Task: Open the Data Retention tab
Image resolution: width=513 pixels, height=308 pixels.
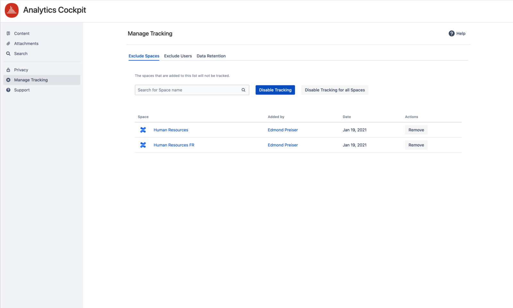Action: click(x=211, y=56)
